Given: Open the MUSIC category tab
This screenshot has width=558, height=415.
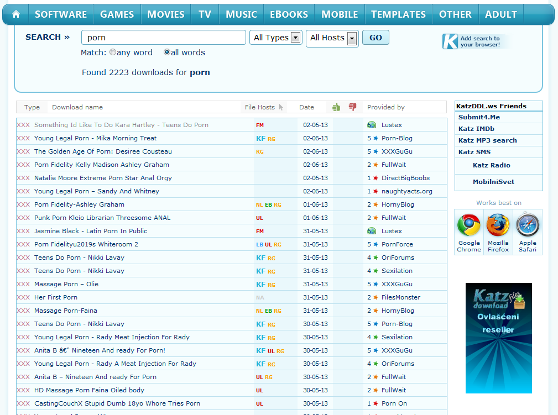Looking at the screenshot, I should (x=241, y=14).
